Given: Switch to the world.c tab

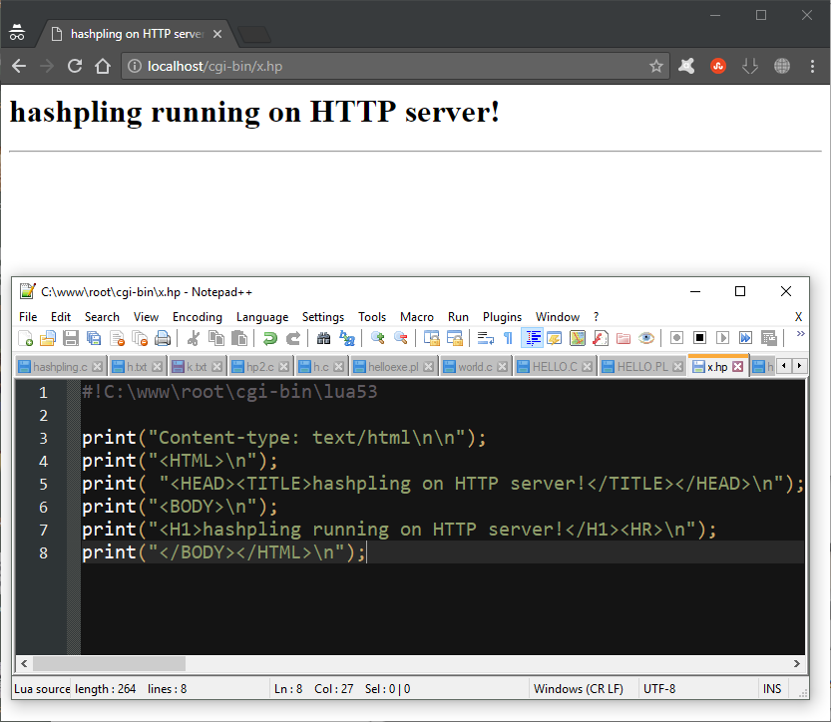Looking at the screenshot, I should point(475,367).
